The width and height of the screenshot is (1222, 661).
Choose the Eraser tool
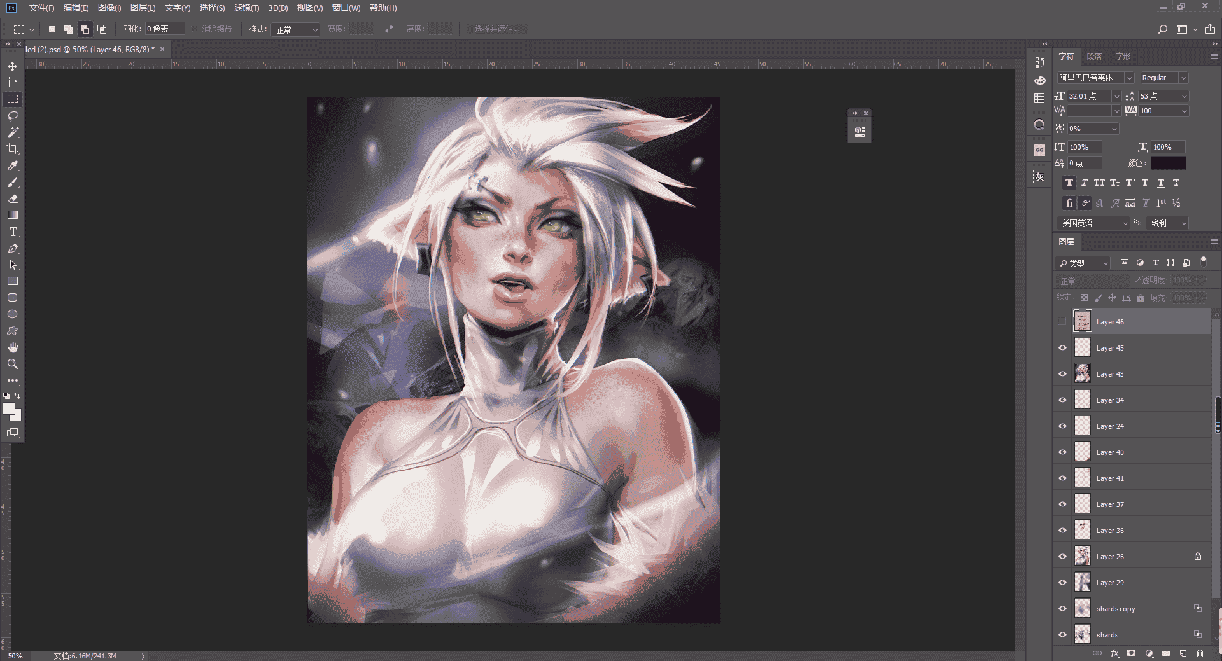12,198
